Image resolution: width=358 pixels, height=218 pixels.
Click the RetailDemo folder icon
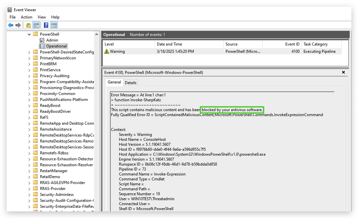35,176
